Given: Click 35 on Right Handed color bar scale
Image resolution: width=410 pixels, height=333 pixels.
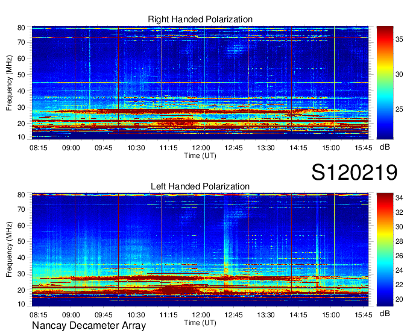Looking at the screenshot, I should coord(399,39).
